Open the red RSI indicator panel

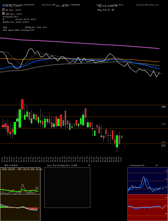point(148,208)
